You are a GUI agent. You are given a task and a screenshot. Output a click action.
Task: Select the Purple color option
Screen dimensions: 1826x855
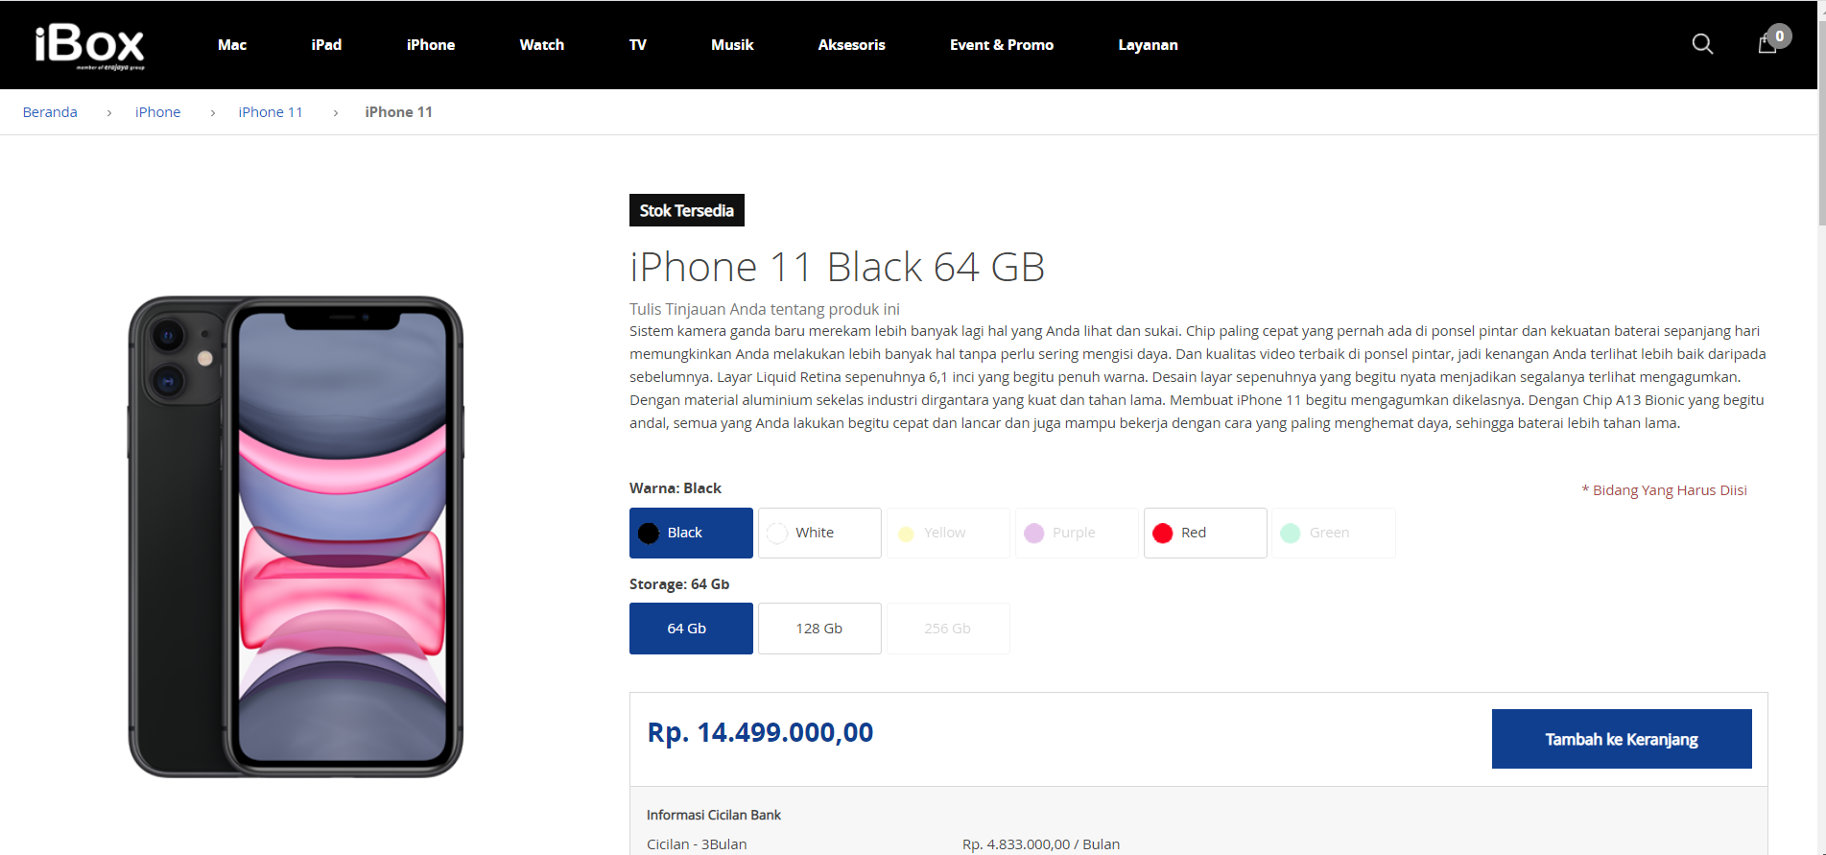1077,533
